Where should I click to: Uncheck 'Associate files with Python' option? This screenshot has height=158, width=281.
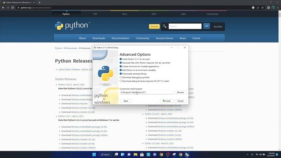(x=121, y=63)
